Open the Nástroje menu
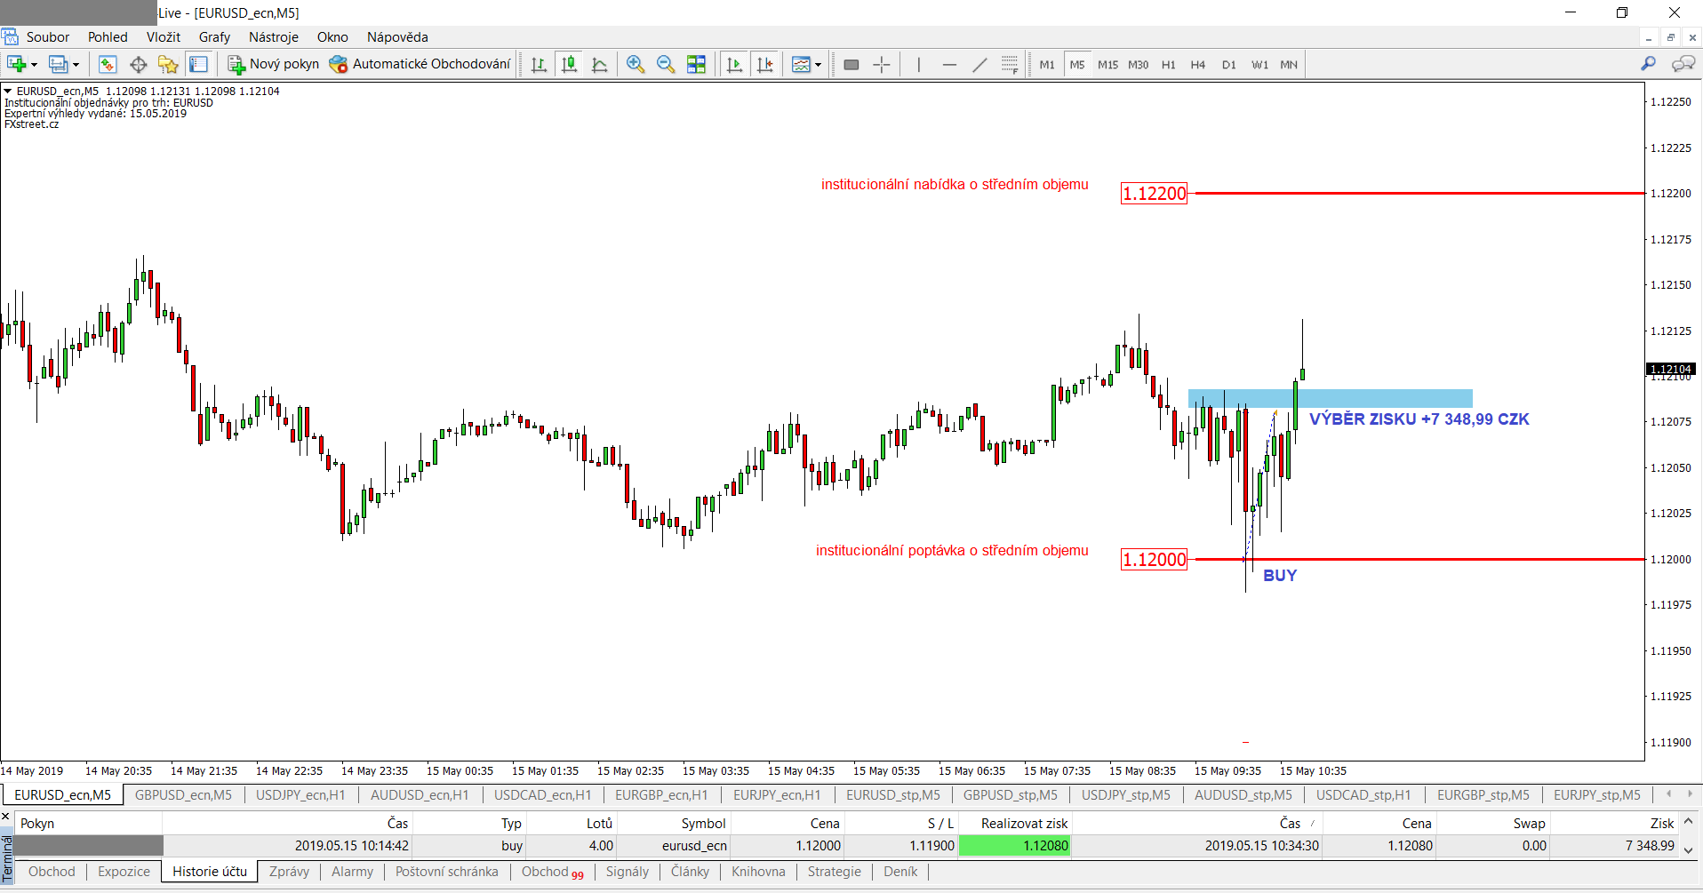 (274, 37)
